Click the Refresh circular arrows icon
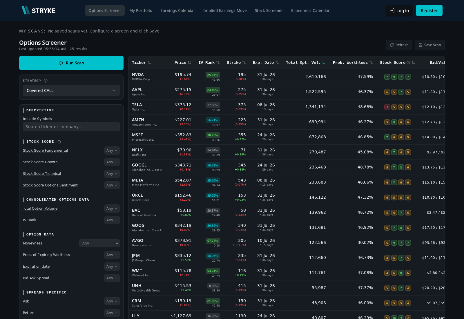This screenshot has height=319, width=464. pos(392,45)
